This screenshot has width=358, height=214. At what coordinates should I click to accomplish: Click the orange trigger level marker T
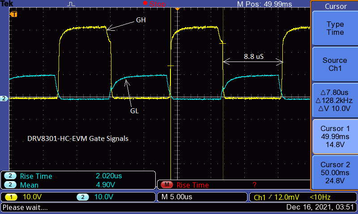[x=13, y=14]
